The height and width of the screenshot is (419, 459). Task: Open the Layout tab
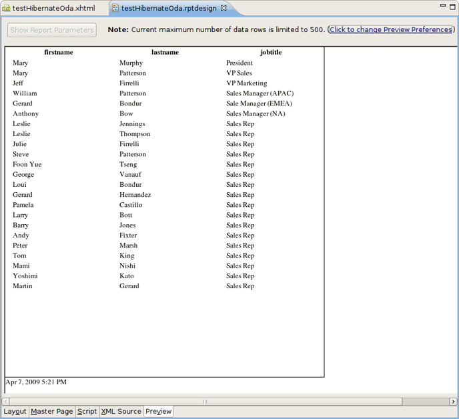tap(15, 412)
